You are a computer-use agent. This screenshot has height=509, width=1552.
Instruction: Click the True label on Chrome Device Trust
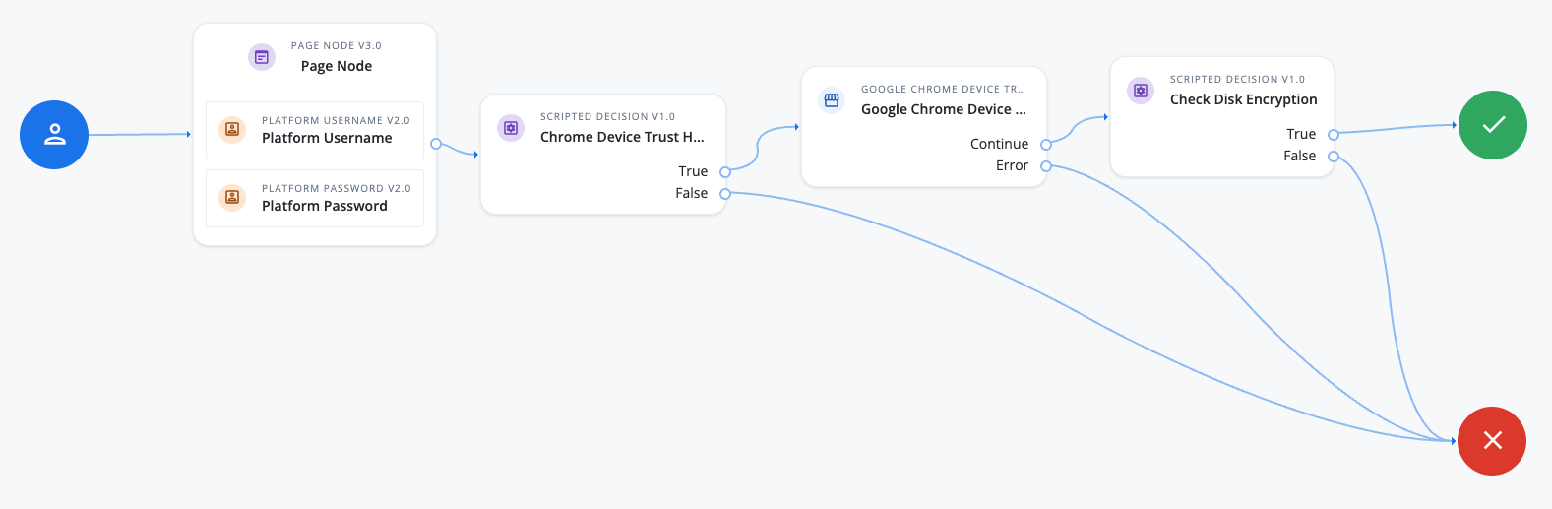click(x=693, y=171)
